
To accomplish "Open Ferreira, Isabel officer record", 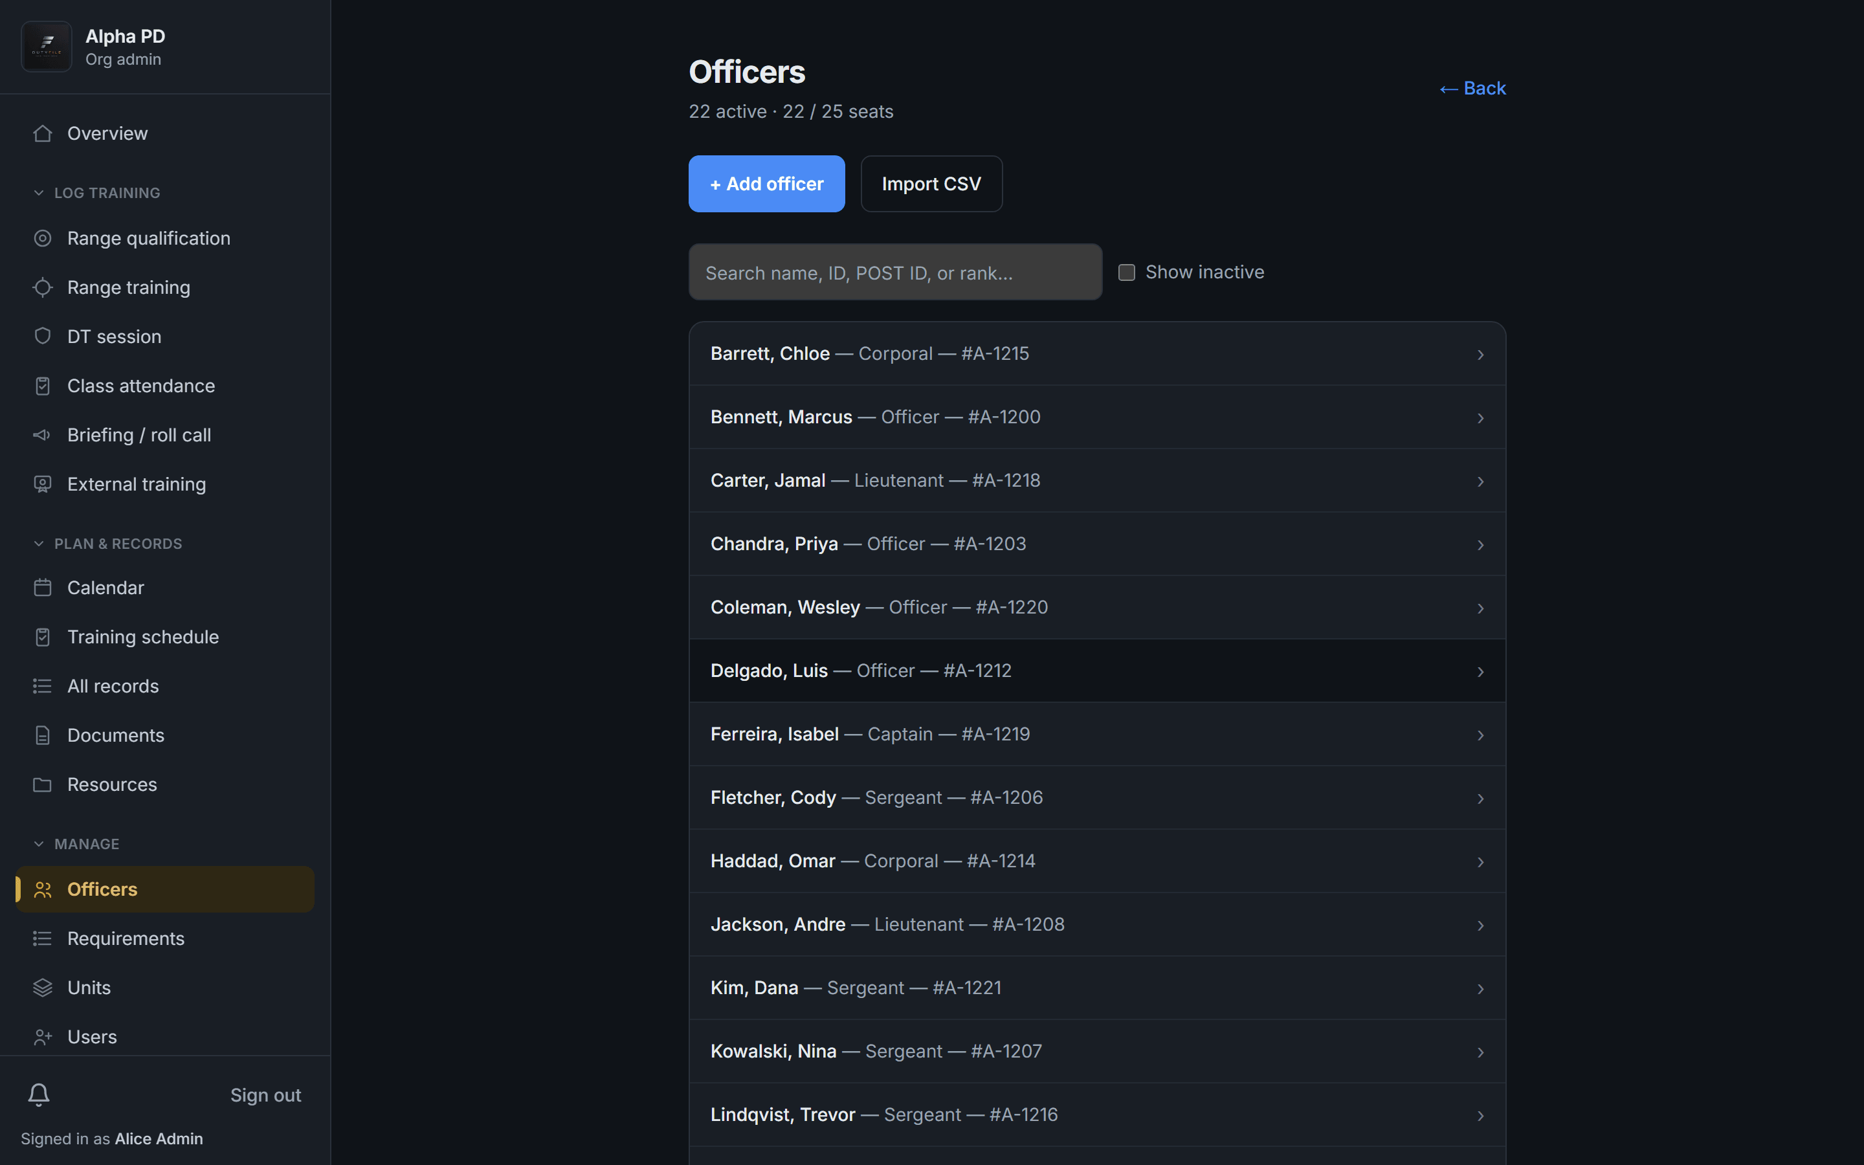I will click(1097, 735).
